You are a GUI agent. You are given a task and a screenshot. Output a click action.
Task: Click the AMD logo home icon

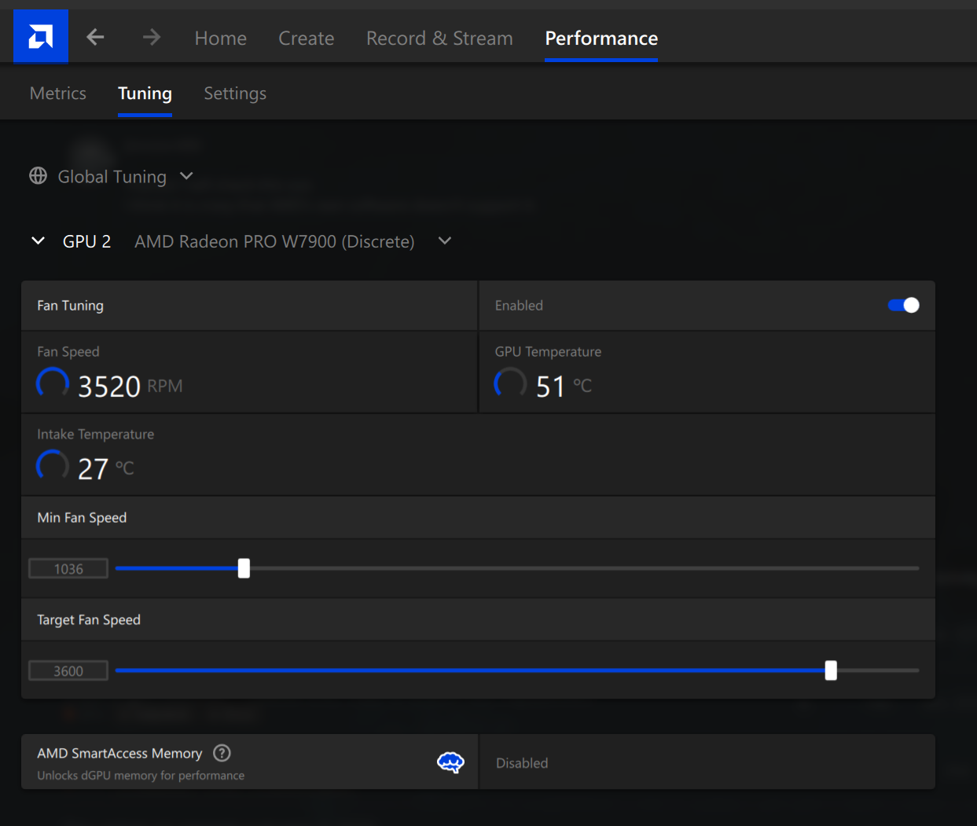(41, 36)
